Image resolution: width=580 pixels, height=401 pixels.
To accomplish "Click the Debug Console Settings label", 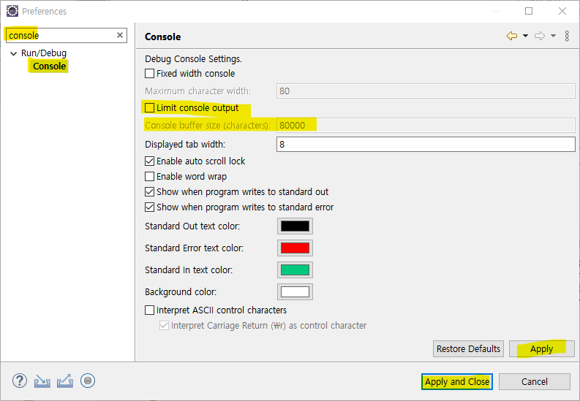I will (194, 58).
